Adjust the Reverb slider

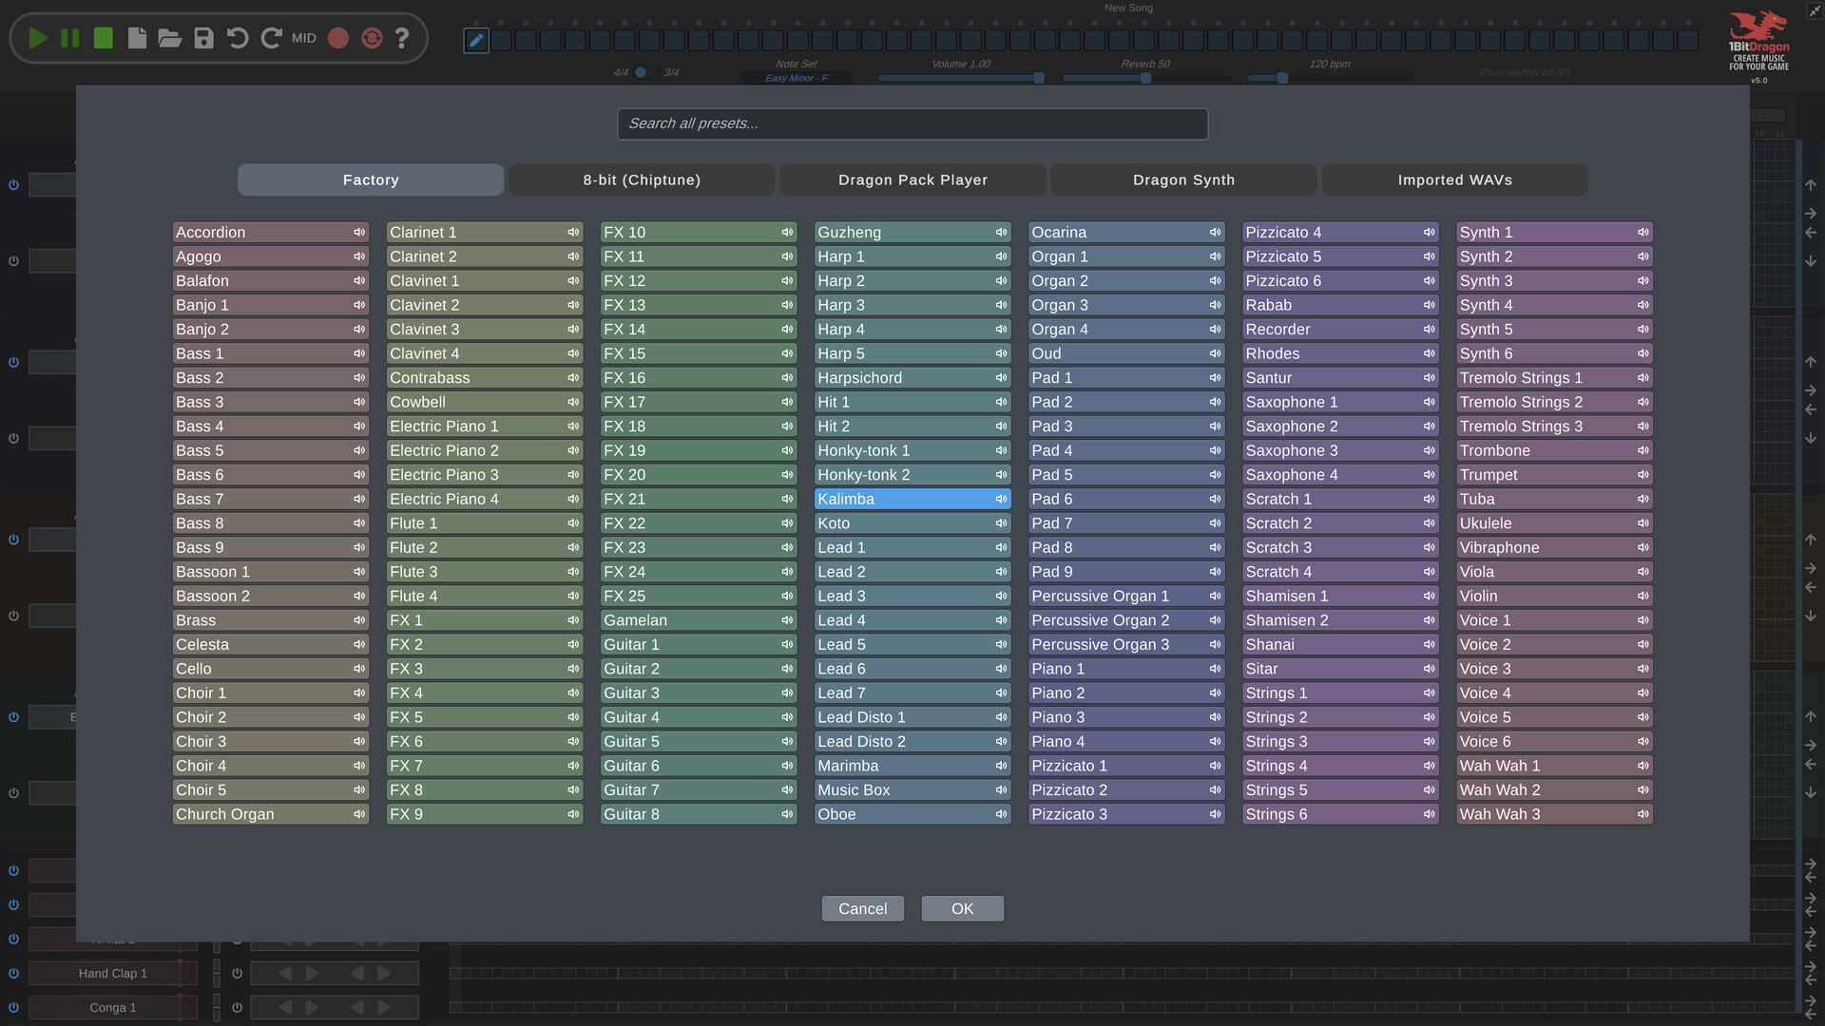point(1145,78)
